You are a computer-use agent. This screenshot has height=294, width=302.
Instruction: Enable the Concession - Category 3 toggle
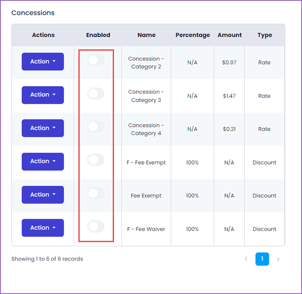pos(96,93)
